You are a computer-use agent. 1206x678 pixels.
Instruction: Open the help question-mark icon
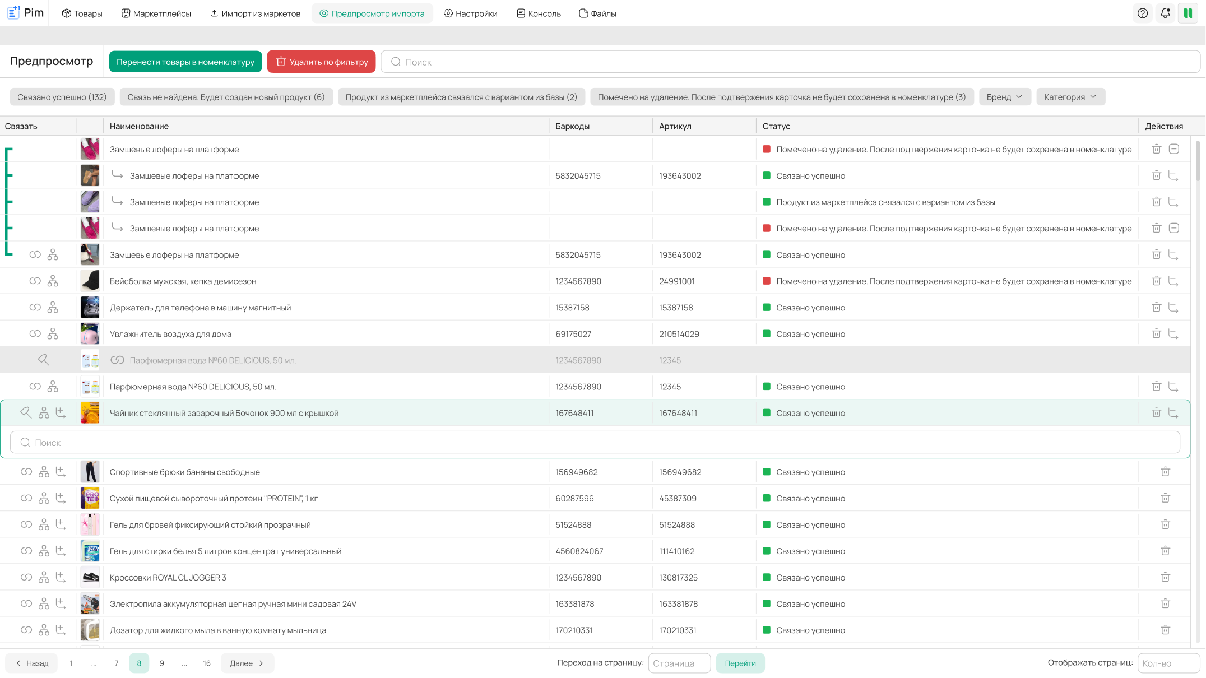coord(1143,13)
